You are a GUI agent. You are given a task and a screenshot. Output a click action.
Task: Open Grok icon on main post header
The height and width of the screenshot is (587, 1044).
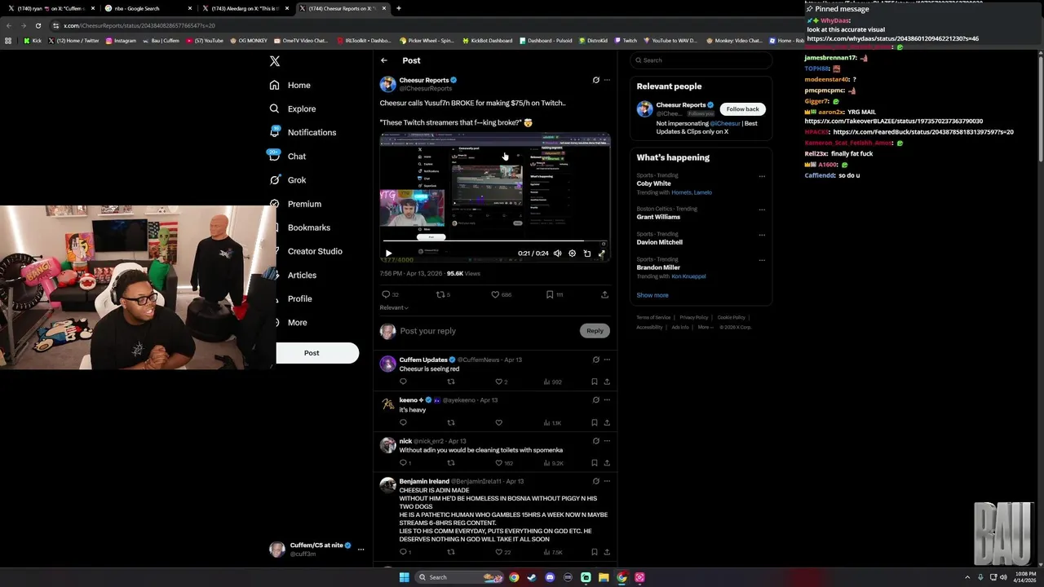(x=595, y=80)
